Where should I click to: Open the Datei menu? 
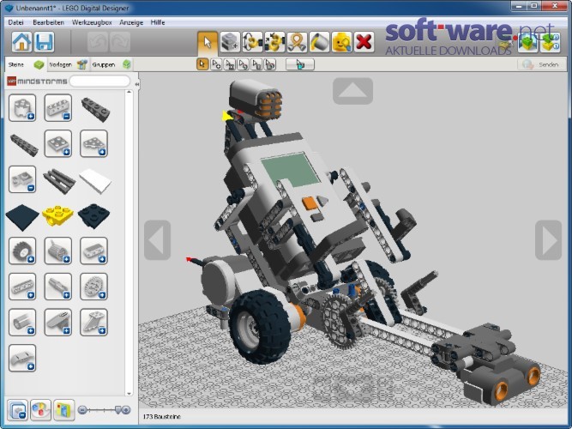[15, 22]
